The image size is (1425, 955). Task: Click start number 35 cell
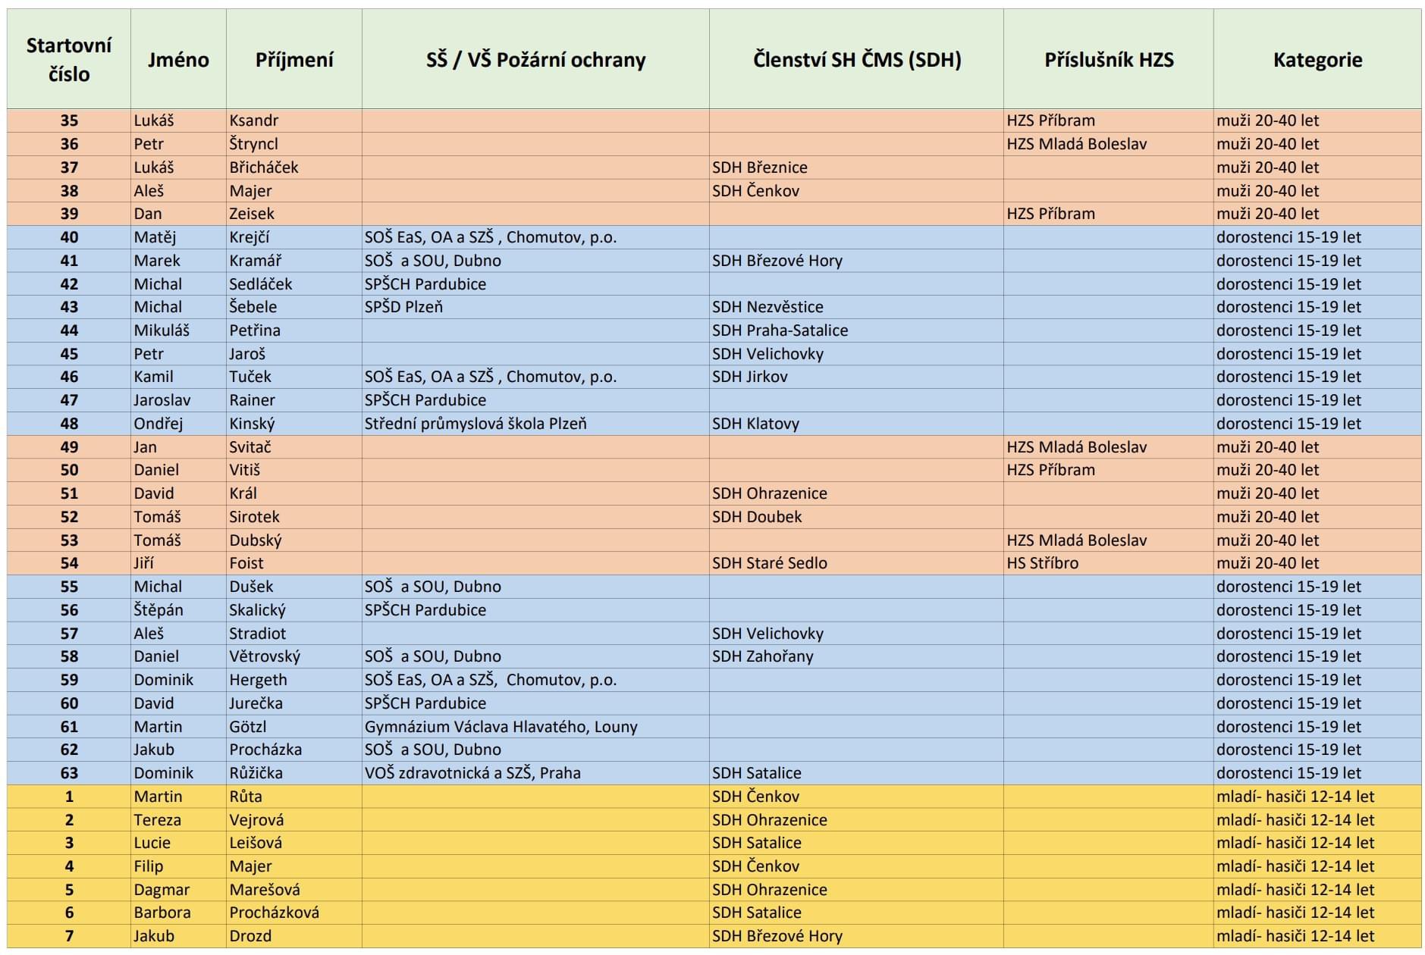[x=69, y=121]
